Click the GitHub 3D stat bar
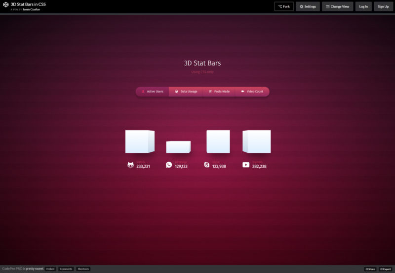 (x=140, y=141)
